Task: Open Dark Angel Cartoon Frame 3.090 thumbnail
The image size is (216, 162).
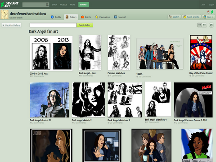Action: pyautogui.click(x=193, y=100)
